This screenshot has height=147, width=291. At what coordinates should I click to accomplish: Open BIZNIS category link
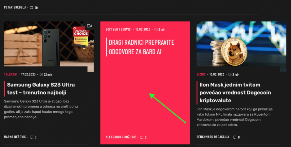coord(201,74)
